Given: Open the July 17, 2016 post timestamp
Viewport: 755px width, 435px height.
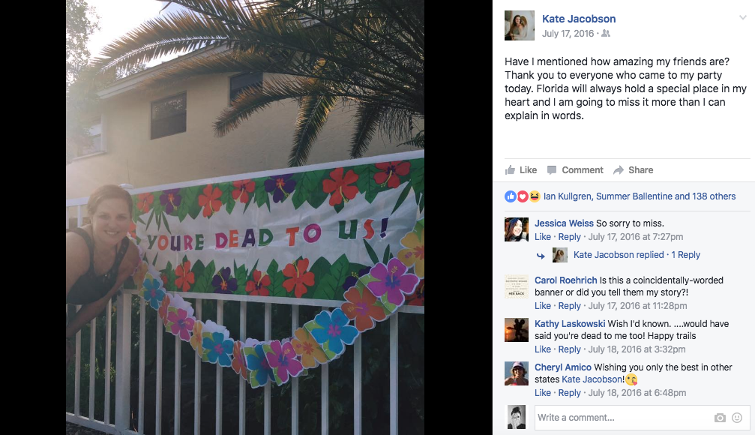Looking at the screenshot, I should point(568,33).
